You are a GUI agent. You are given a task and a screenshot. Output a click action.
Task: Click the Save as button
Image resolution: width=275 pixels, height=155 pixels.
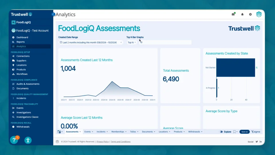point(244,132)
